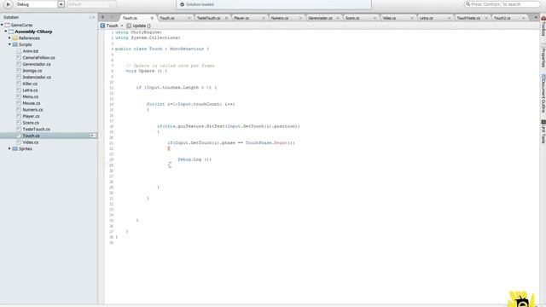The image size is (546, 307).
Task: Collapse the Scripts folder
Action: pyautogui.click(x=9, y=44)
